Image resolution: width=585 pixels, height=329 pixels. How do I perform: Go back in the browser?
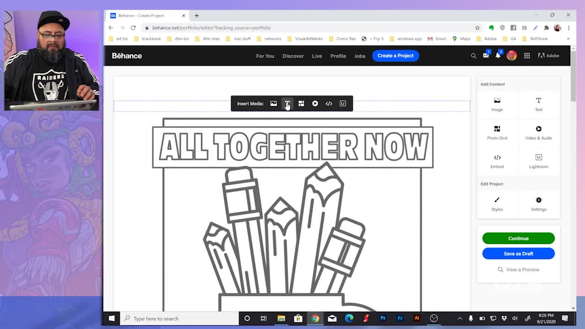tap(111, 28)
